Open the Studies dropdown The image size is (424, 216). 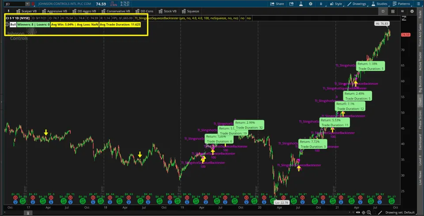[379, 4]
